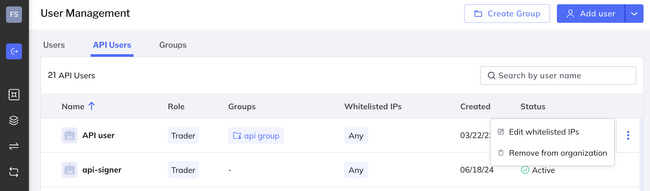The width and height of the screenshot is (650, 191).
Task: Select Edit whitelisted IPs option
Action: 544,132
